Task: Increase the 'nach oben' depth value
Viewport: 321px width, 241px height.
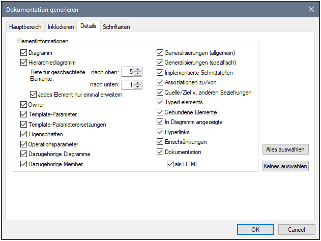Action: (137, 69)
